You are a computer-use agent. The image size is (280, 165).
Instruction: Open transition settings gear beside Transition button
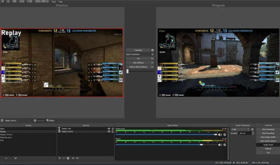point(152,50)
